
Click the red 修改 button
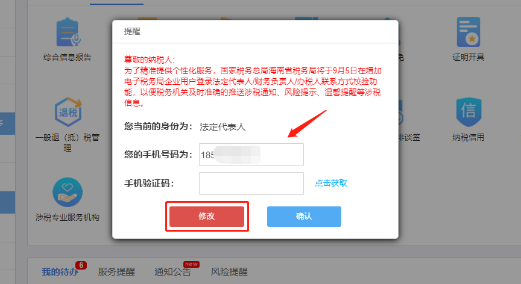tap(207, 217)
